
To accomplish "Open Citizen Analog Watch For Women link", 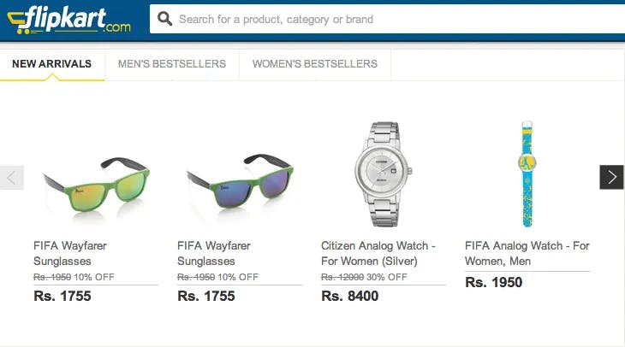I will 378,254.
